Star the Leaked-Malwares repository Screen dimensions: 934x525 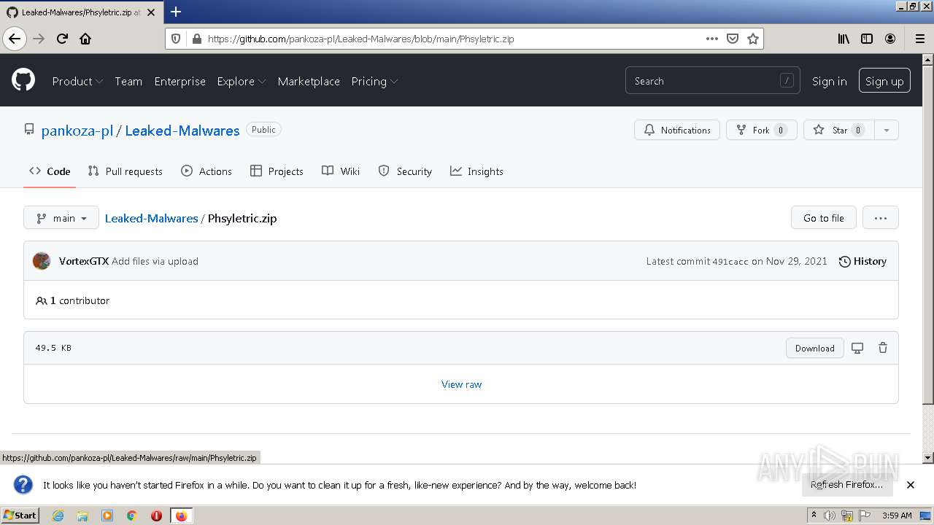tap(838, 130)
